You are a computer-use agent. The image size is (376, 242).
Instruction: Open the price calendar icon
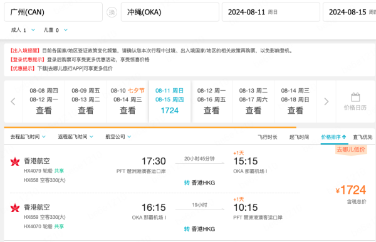(355, 98)
